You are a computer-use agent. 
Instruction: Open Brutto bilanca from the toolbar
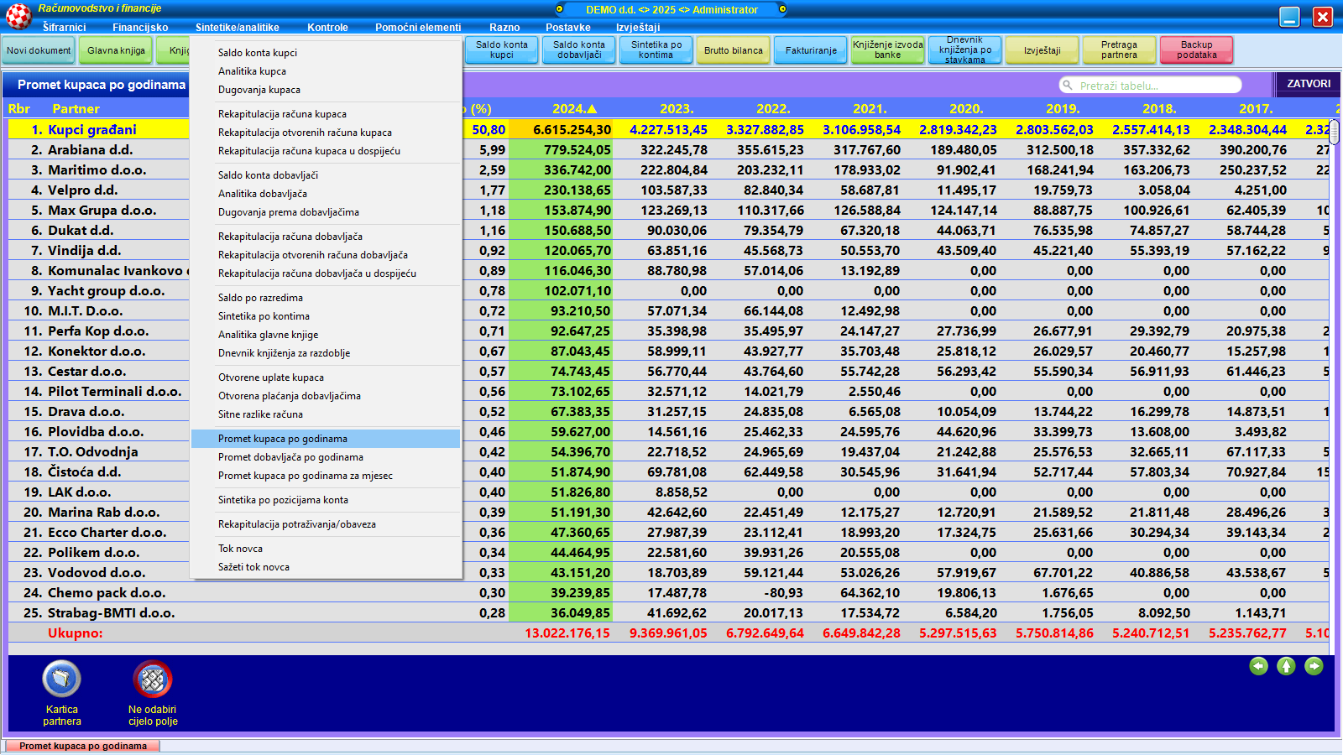point(733,50)
